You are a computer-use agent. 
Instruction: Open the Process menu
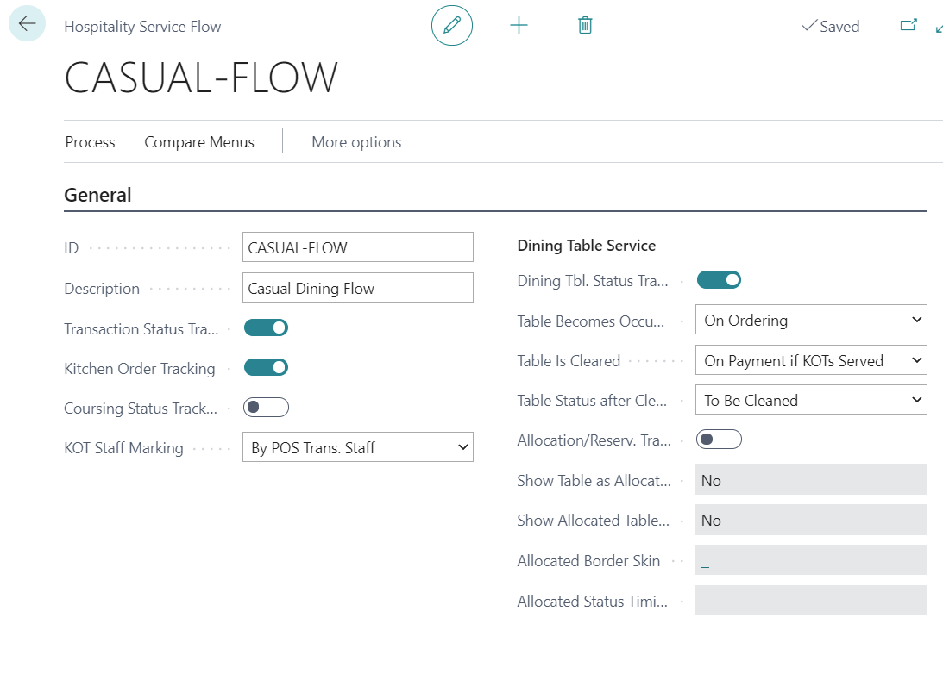point(90,142)
